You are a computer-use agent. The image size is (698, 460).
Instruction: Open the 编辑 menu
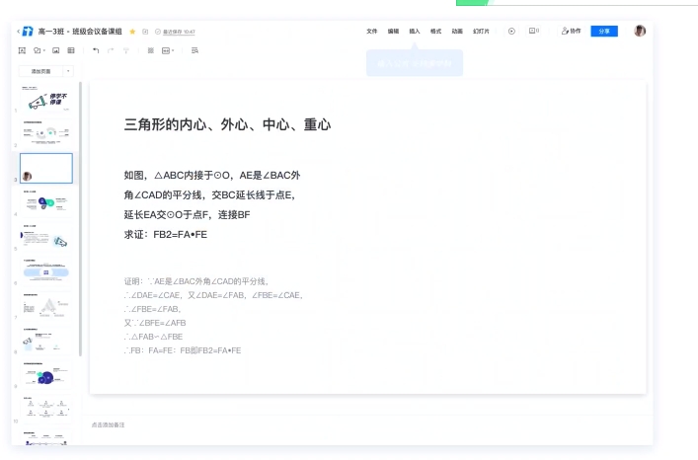[393, 32]
